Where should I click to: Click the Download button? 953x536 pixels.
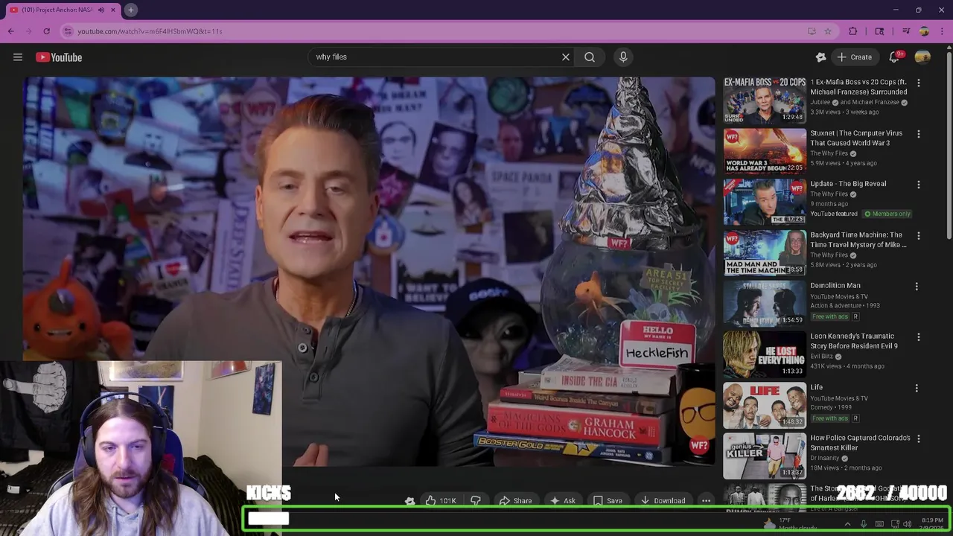663,501
